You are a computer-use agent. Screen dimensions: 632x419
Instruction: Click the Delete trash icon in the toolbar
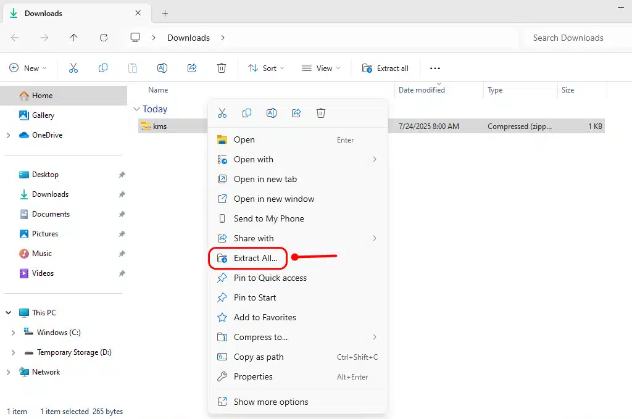tap(222, 68)
